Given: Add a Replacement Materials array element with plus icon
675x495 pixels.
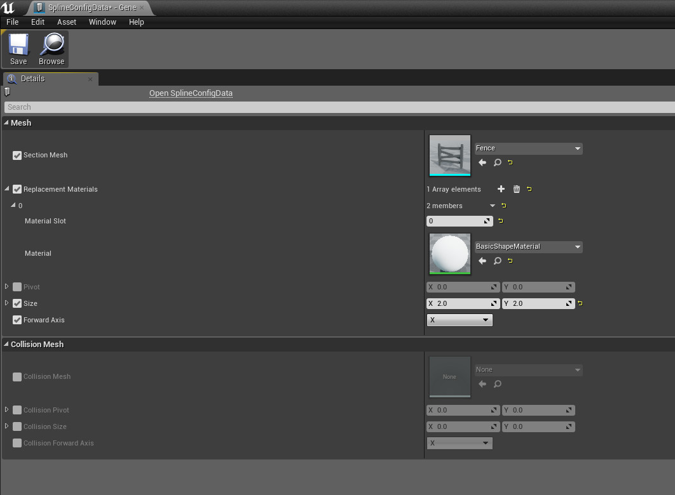Looking at the screenshot, I should click(x=501, y=188).
